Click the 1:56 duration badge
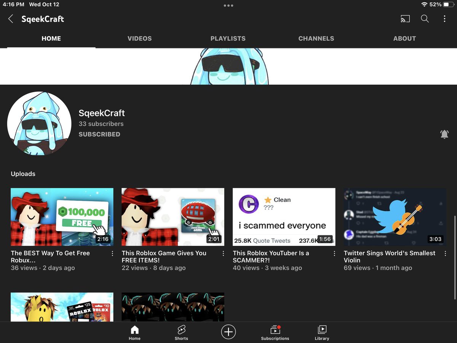The width and height of the screenshot is (457, 343). [x=325, y=239]
